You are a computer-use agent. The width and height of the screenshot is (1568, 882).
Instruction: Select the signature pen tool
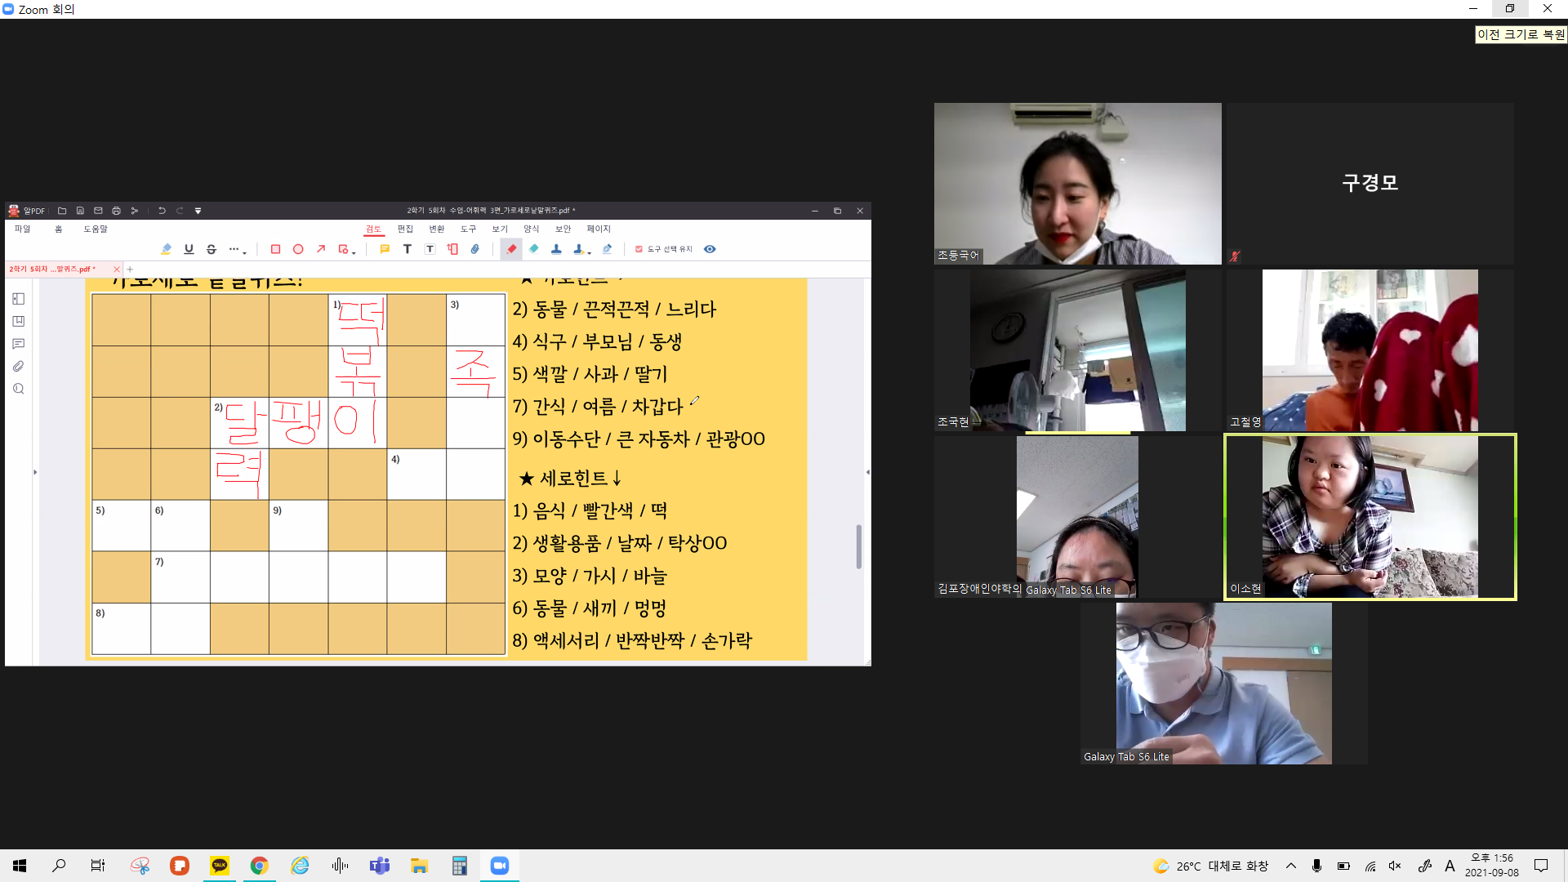pyautogui.click(x=607, y=249)
